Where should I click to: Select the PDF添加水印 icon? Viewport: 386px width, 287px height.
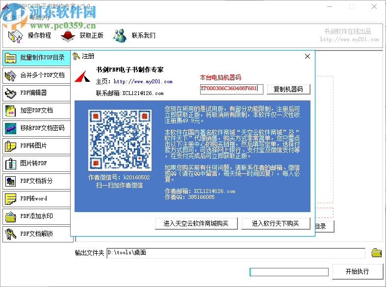point(11,216)
